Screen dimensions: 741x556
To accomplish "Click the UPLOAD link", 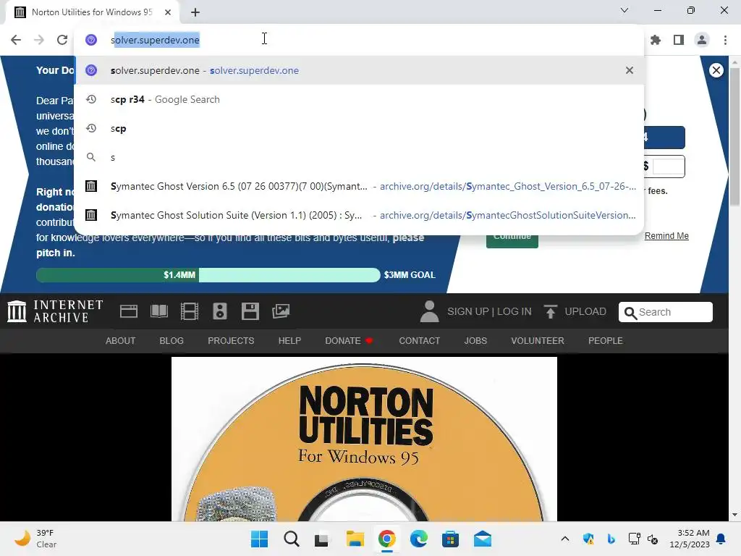I will pyautogui.click(x=575, y=311).
